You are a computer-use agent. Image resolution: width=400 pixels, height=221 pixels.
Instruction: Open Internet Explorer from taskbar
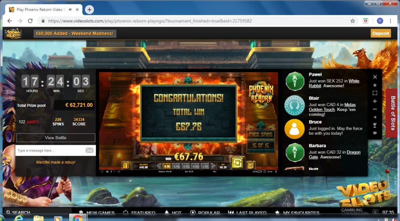coord(19,218)
